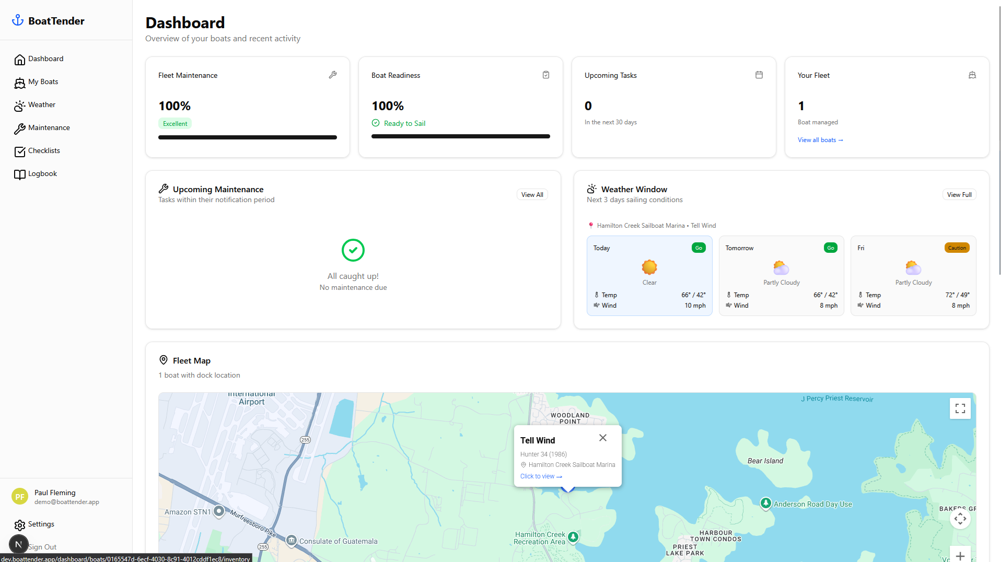The height and width of the screenshot is (562, 1001).
Task: Click the Fleet Maintenance progress bar
Action: coord(247,137)
